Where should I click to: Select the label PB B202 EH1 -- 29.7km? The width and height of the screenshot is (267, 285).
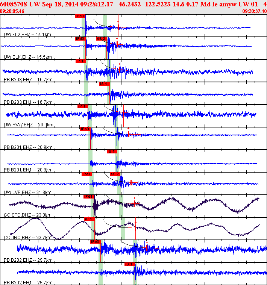pos(28,282)
